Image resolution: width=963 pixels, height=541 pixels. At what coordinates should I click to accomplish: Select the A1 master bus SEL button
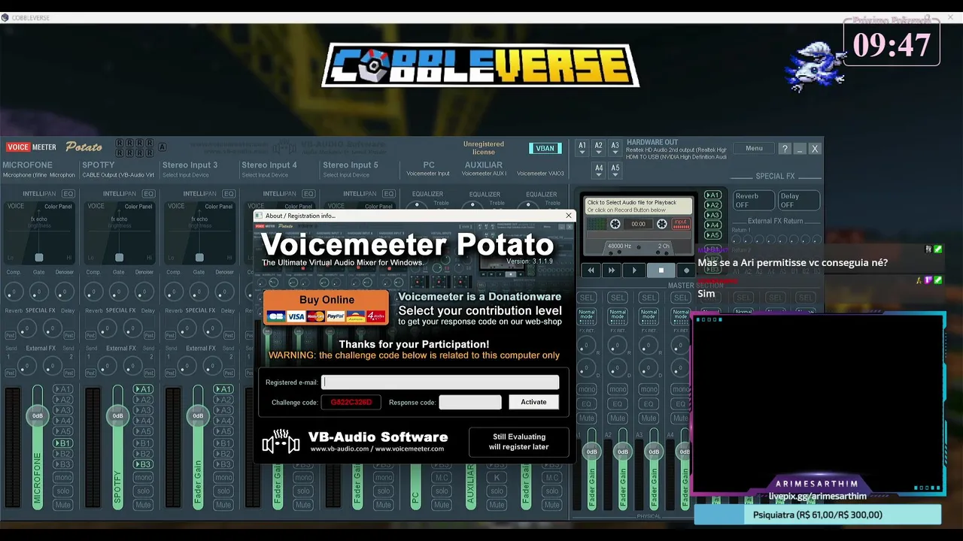click(587, 298)
